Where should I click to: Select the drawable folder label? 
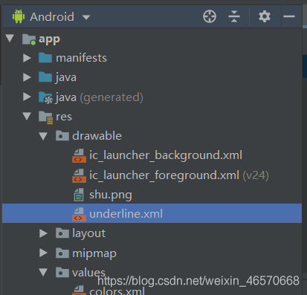pyautogui.click(x=97, y=136)
